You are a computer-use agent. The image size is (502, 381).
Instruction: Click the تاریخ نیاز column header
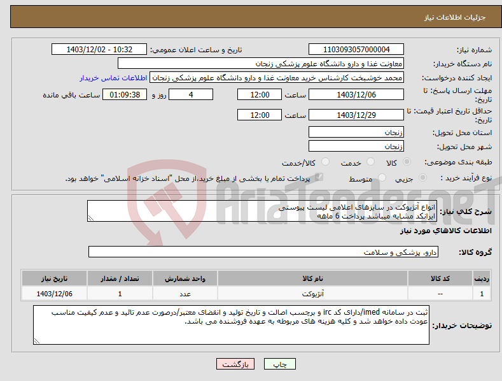[x=54, y=278]
